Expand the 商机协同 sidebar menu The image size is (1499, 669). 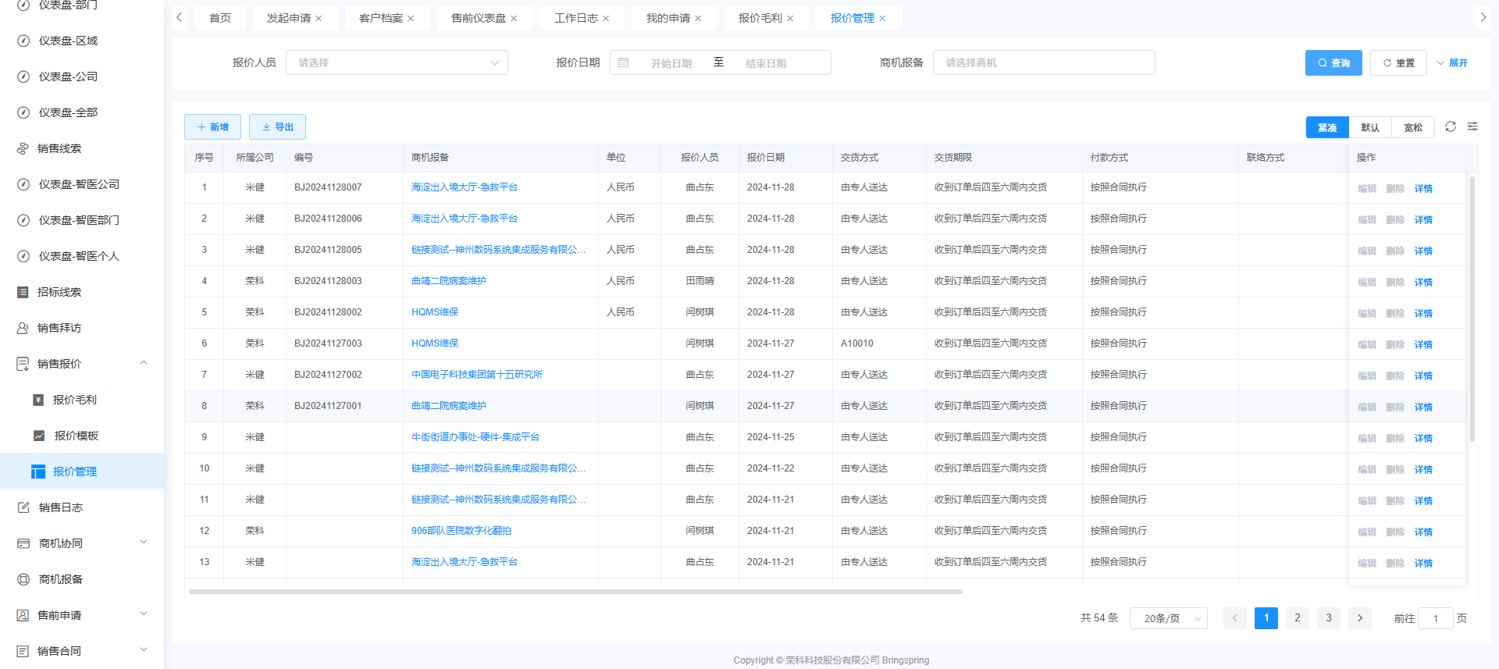tap(144, 543)
